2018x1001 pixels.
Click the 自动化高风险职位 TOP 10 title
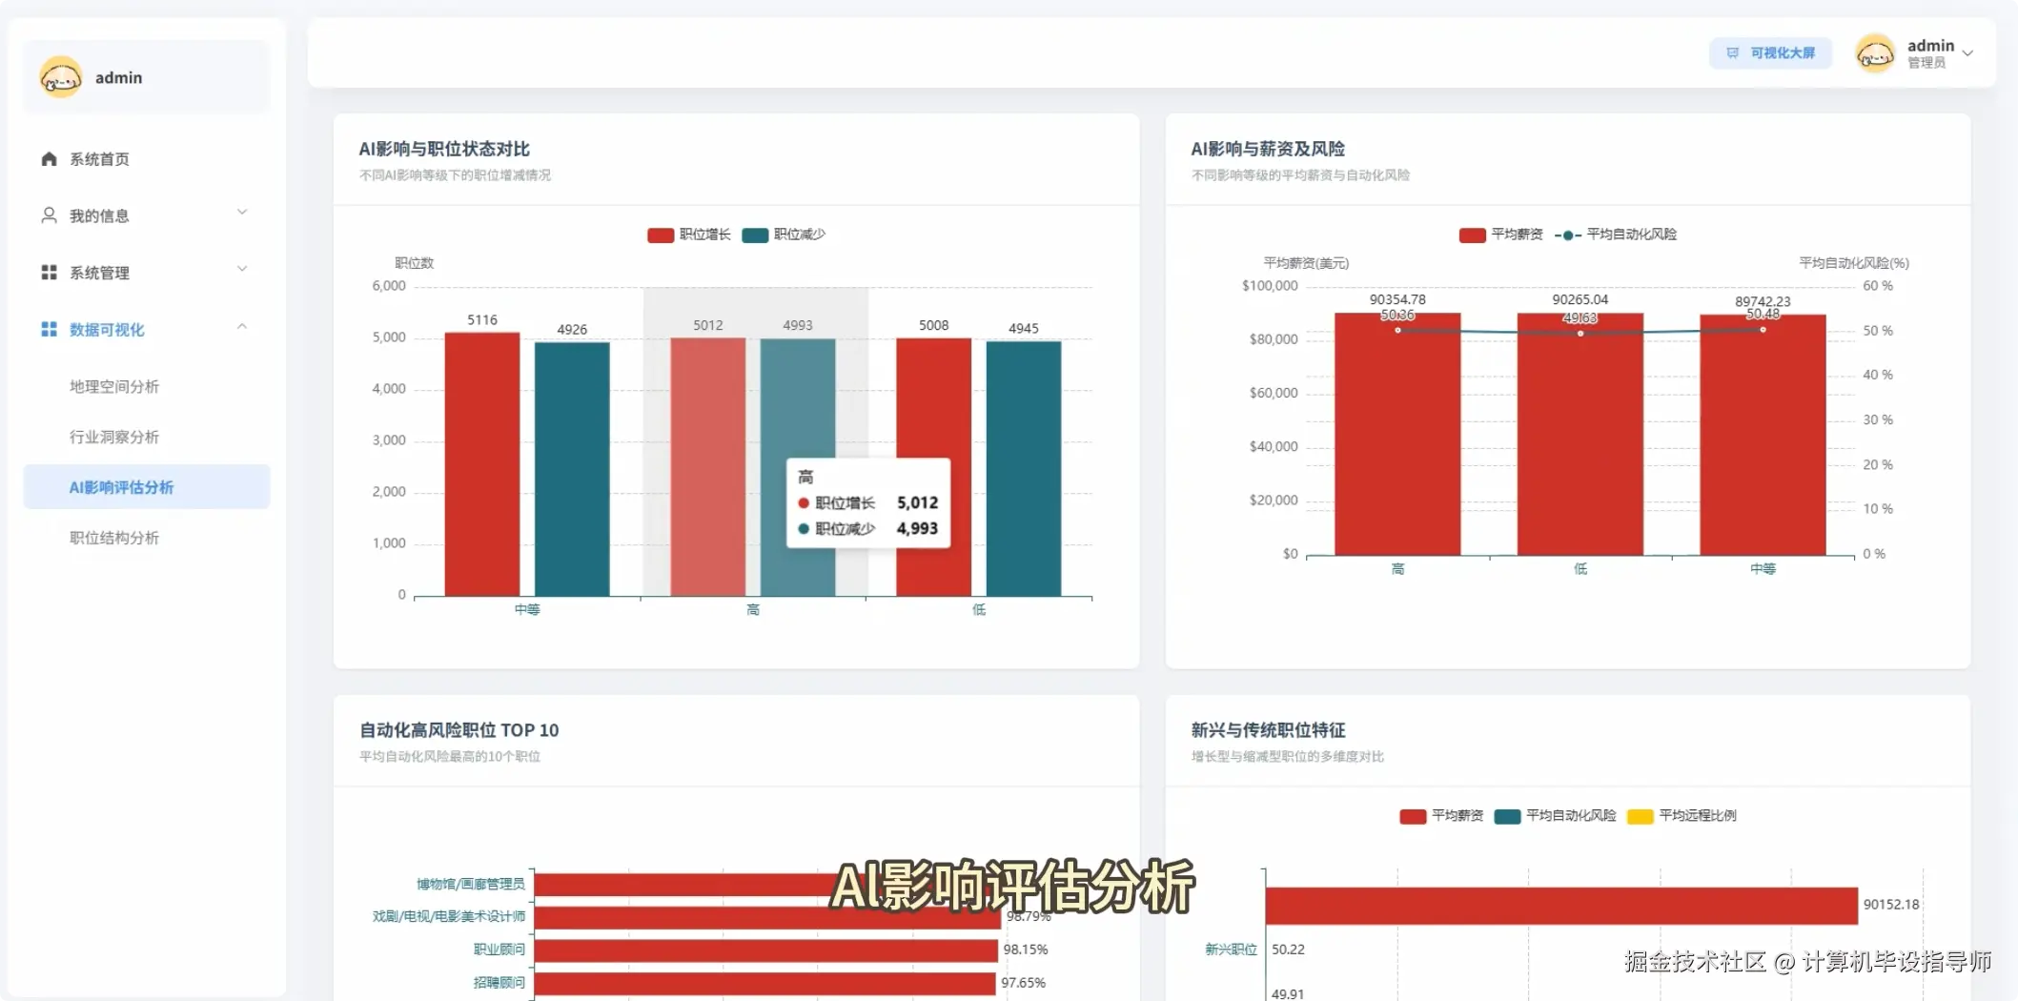[x=459, y=730]
